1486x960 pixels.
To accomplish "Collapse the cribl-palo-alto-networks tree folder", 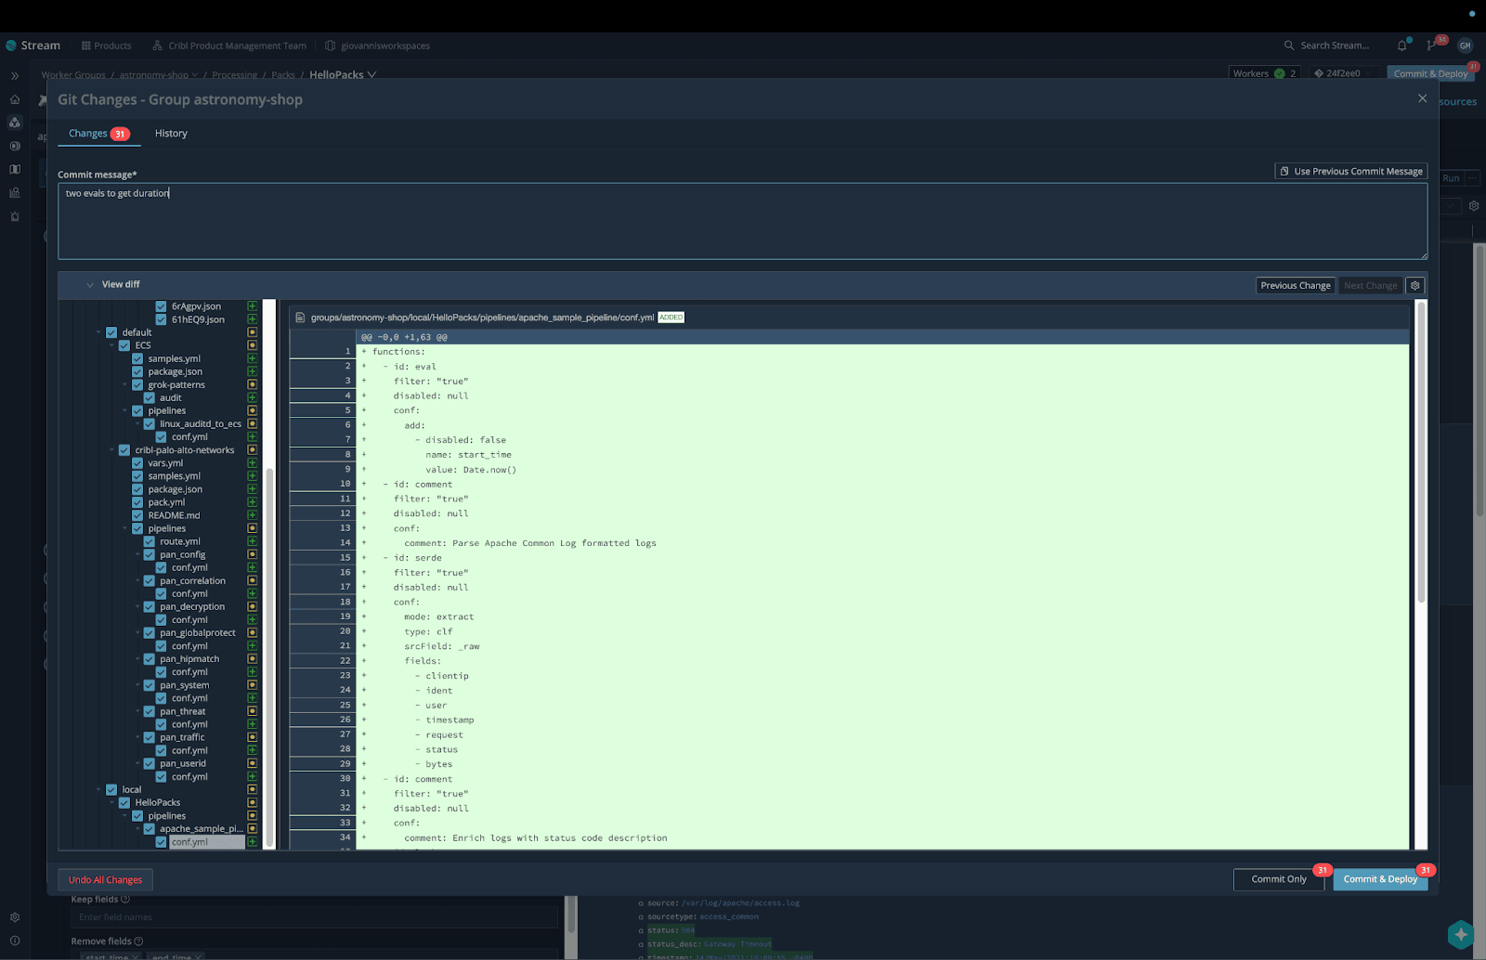I will [x=112, y=450].
